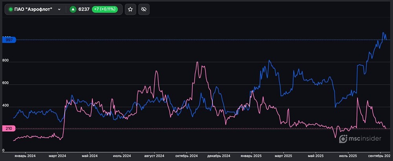Expand the chevron next to ПАО "Аэрофлот"

[x=59, y=9]
